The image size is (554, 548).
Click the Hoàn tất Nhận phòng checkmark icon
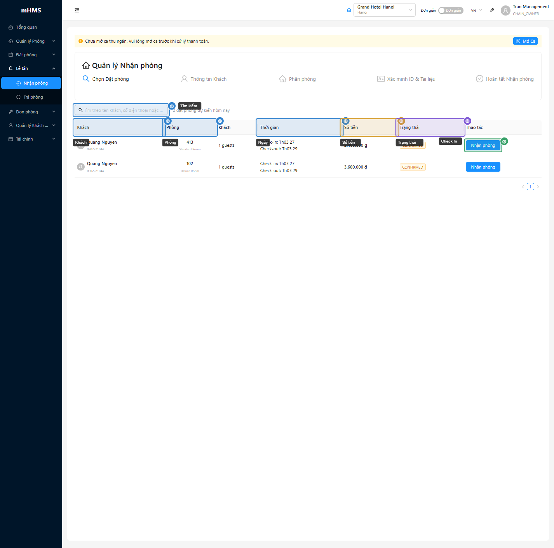pyautogui.click(x=479, y=79)
